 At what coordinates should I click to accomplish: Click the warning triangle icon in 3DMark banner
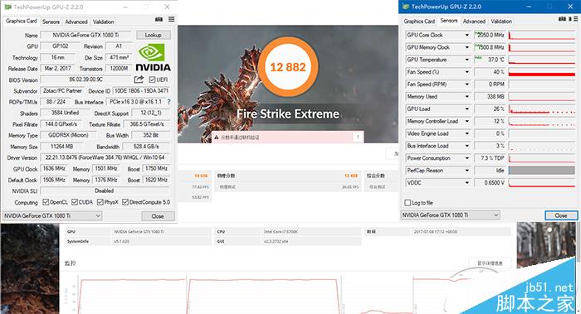point(217,138)
